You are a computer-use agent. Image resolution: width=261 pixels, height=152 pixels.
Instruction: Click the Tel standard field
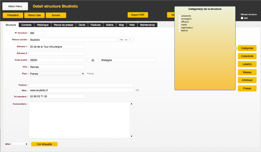(57, 96)
